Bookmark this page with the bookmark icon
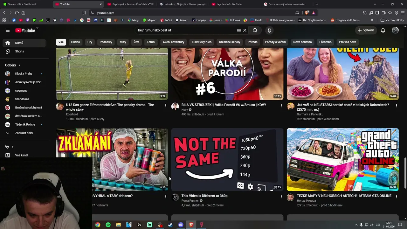 84,13
